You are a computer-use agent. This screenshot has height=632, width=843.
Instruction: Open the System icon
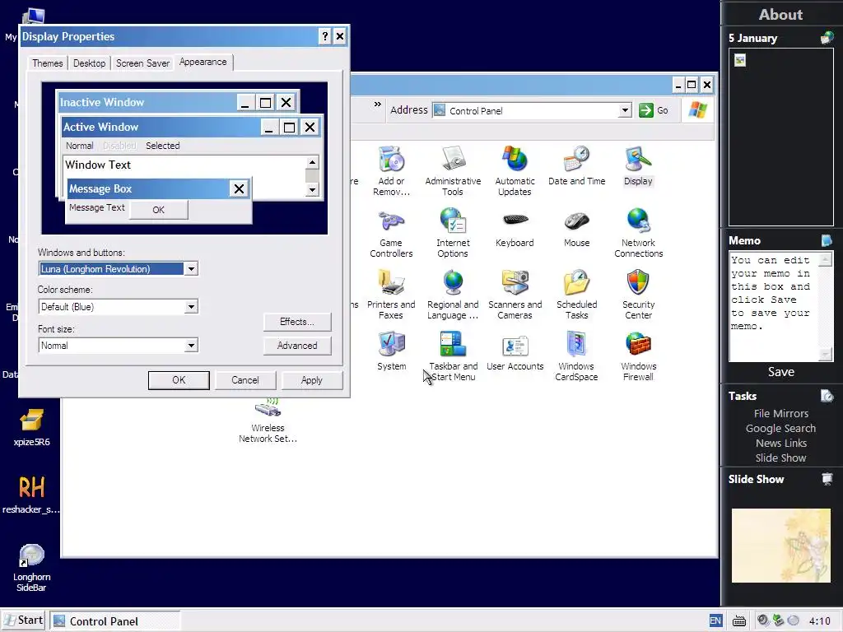pyautogui.click(x=391, y=351)
